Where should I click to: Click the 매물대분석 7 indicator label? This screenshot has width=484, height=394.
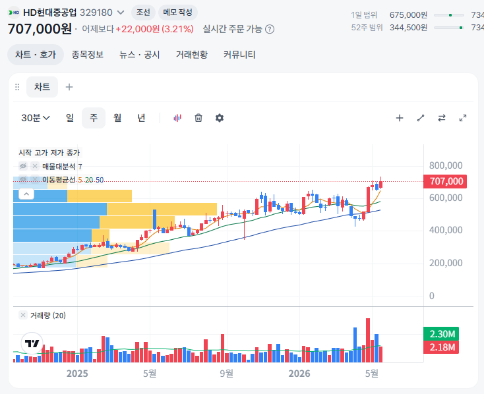62,167
